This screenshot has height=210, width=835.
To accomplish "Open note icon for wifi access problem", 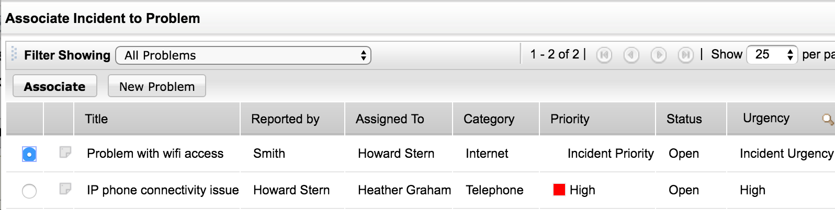I will tap(65, 153).
